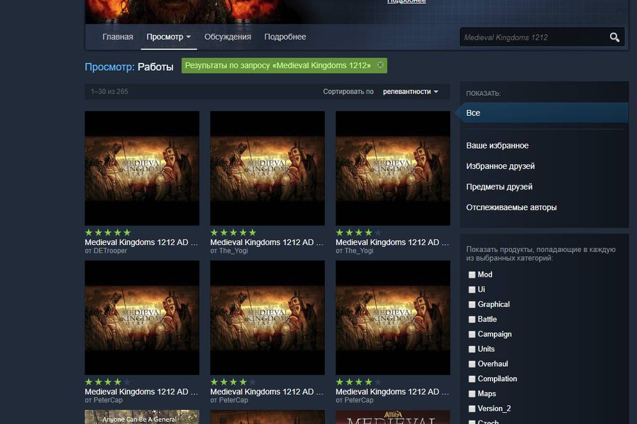Open the Подробнее tab

[285, 37]
